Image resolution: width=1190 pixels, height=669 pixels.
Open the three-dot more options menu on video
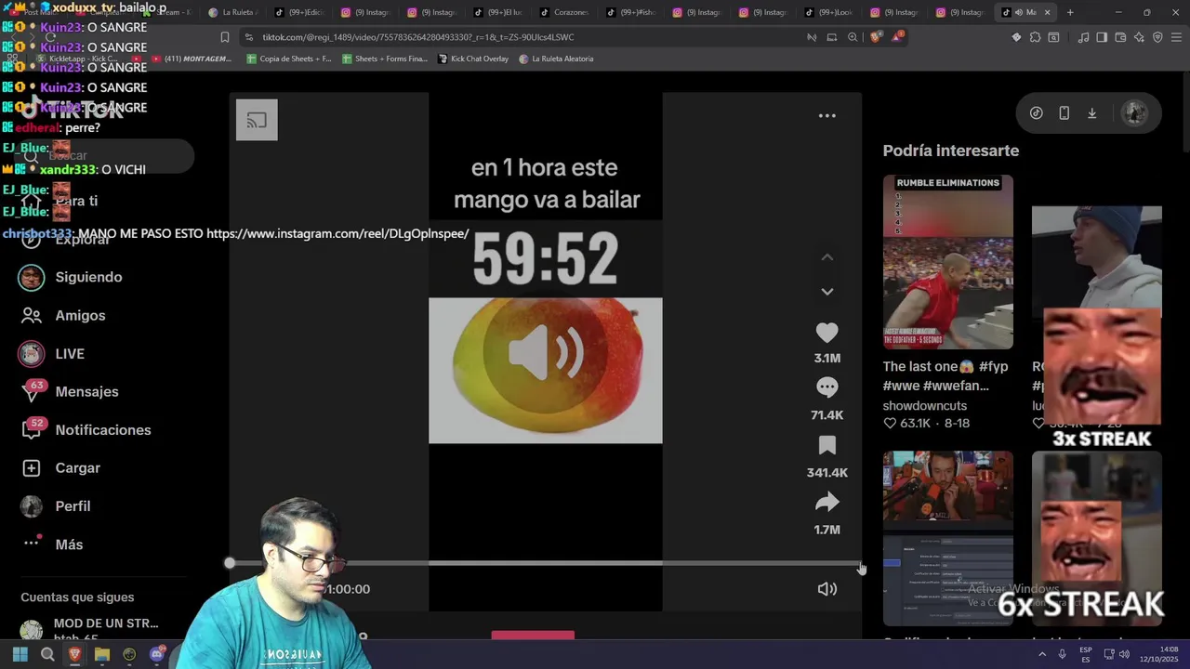(826, 116)
